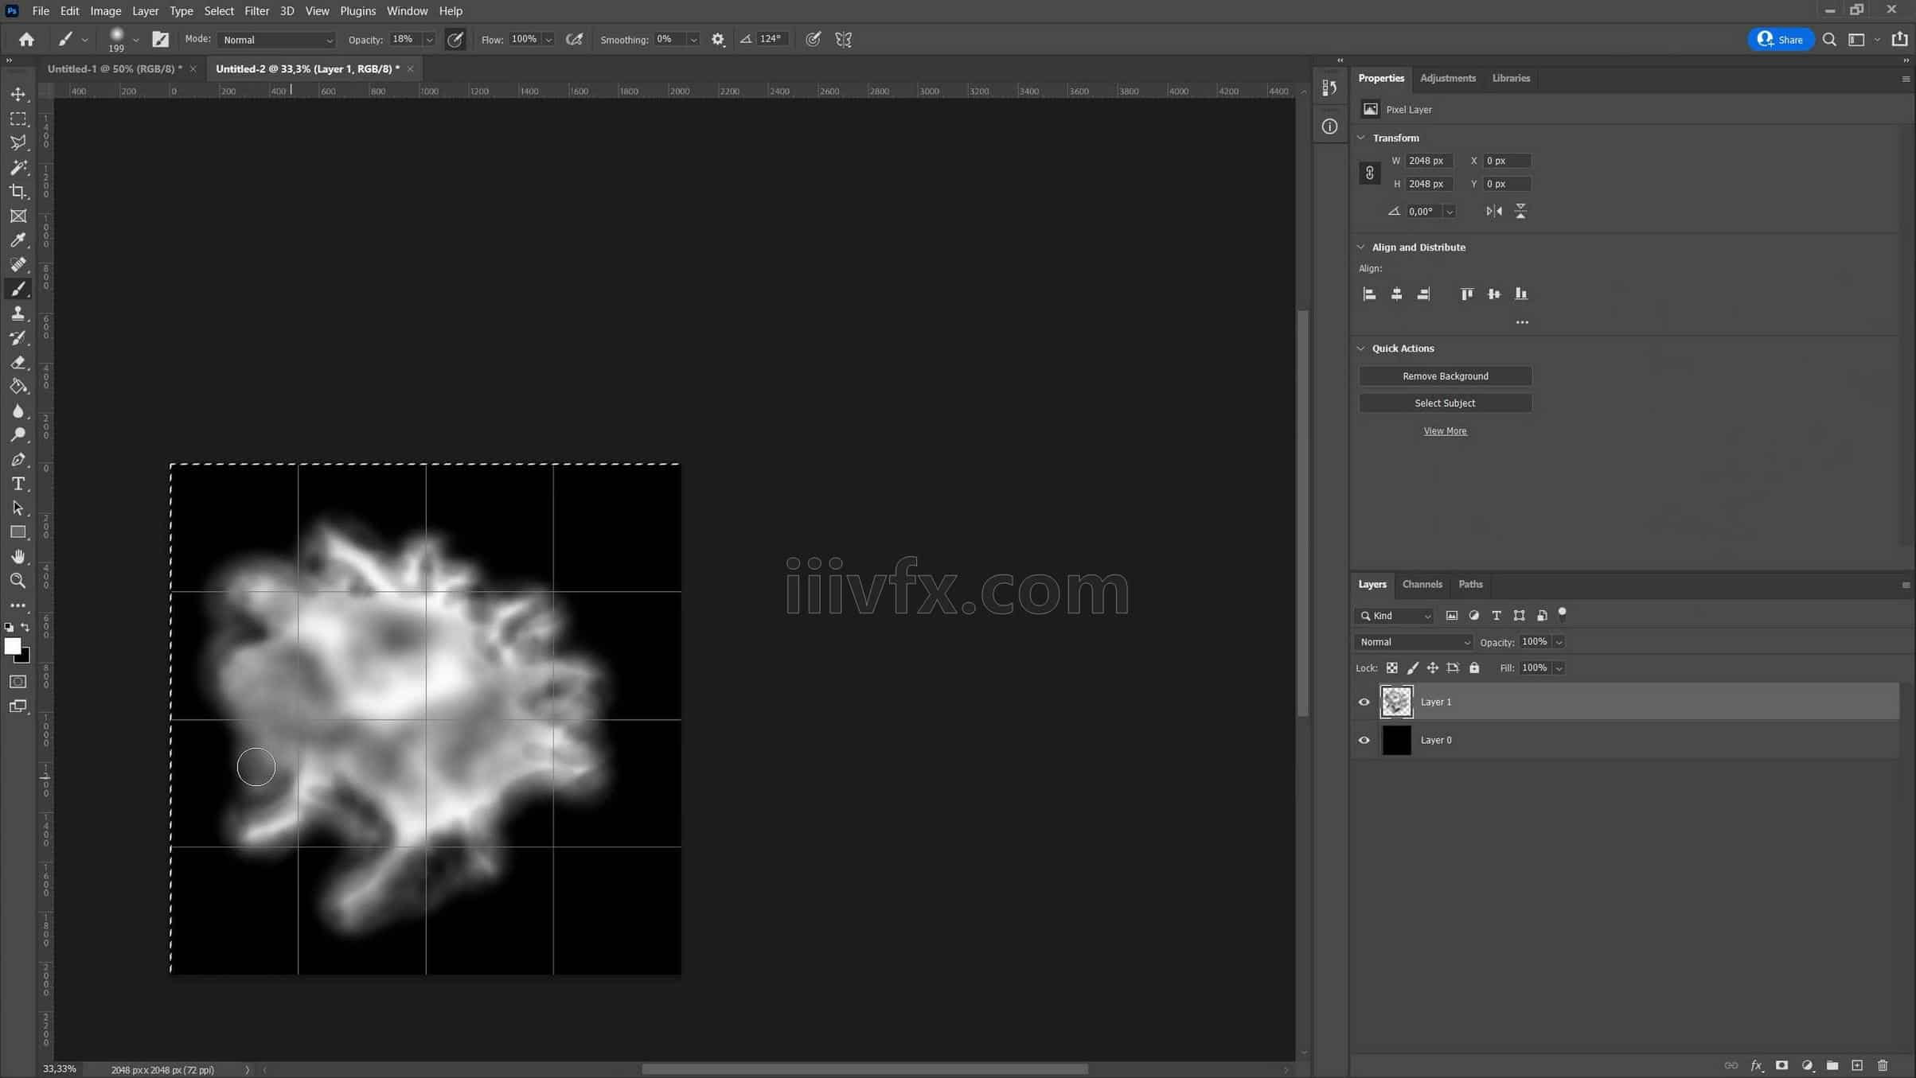Viewport: 1916px width, 1078px height.
Task: Open the Filter menu
Action: [256, 11]
